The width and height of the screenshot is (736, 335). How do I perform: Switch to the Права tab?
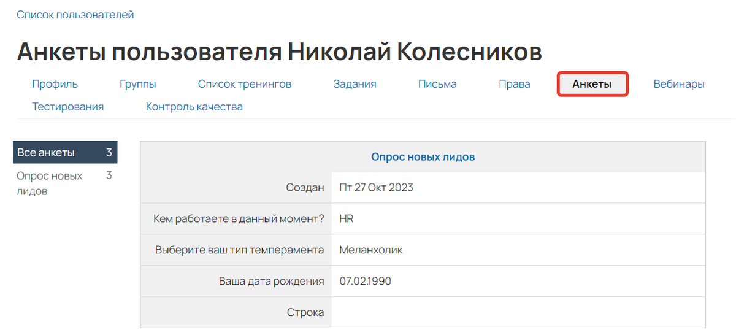(515, 84)
